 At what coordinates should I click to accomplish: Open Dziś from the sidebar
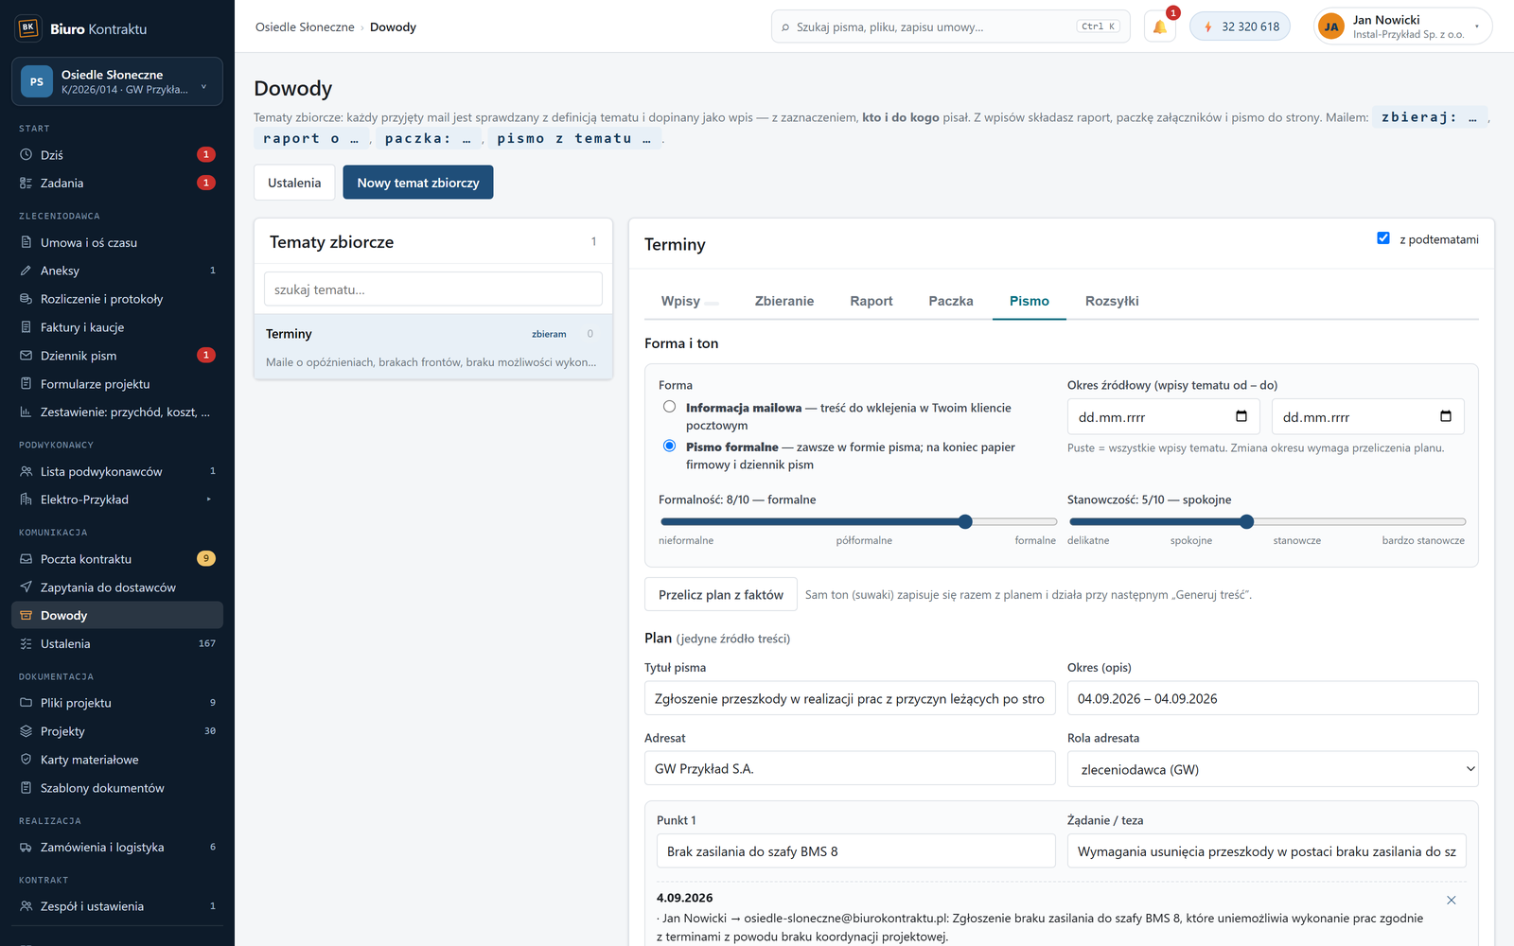(x=117, y=154)
